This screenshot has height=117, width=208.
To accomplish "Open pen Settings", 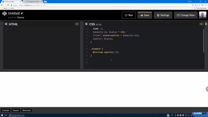I will point(163,15).
